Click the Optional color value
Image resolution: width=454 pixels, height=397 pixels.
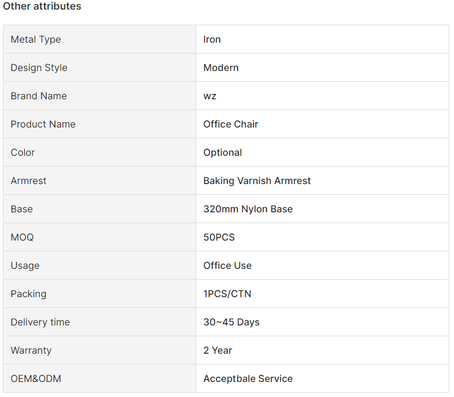pos(223,153)
